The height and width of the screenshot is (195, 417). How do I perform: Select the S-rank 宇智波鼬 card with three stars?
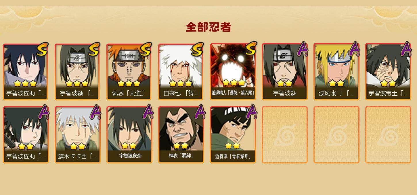point(77,72)
